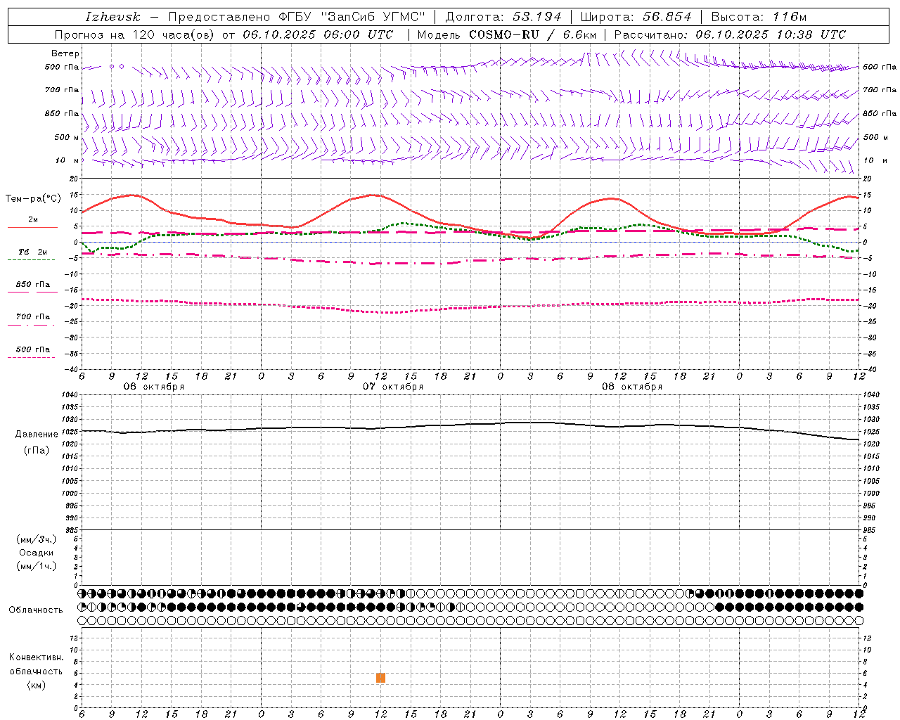Click the "(гПа)" unit label below Давление
This screenshot has height=720, width=900.
[37, 451]
